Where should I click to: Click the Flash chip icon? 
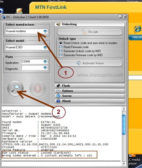point(58,86)
